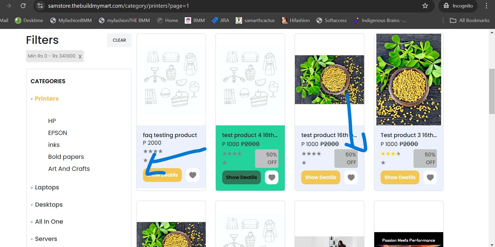Click the 50% OFF badge on test product 4
This screenshot has width=495, height=247.
267,159
